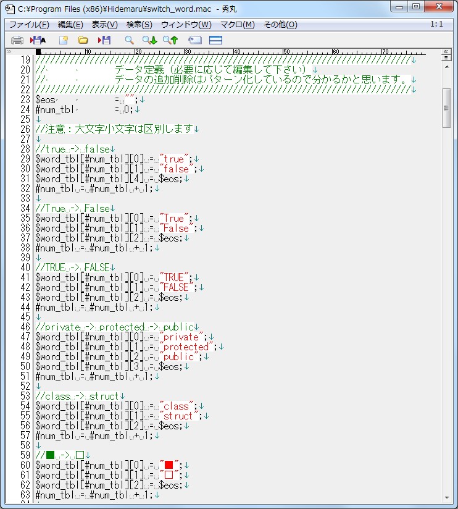Click $eos; on line 31
The image size is (458, 509).
(170, 179)
